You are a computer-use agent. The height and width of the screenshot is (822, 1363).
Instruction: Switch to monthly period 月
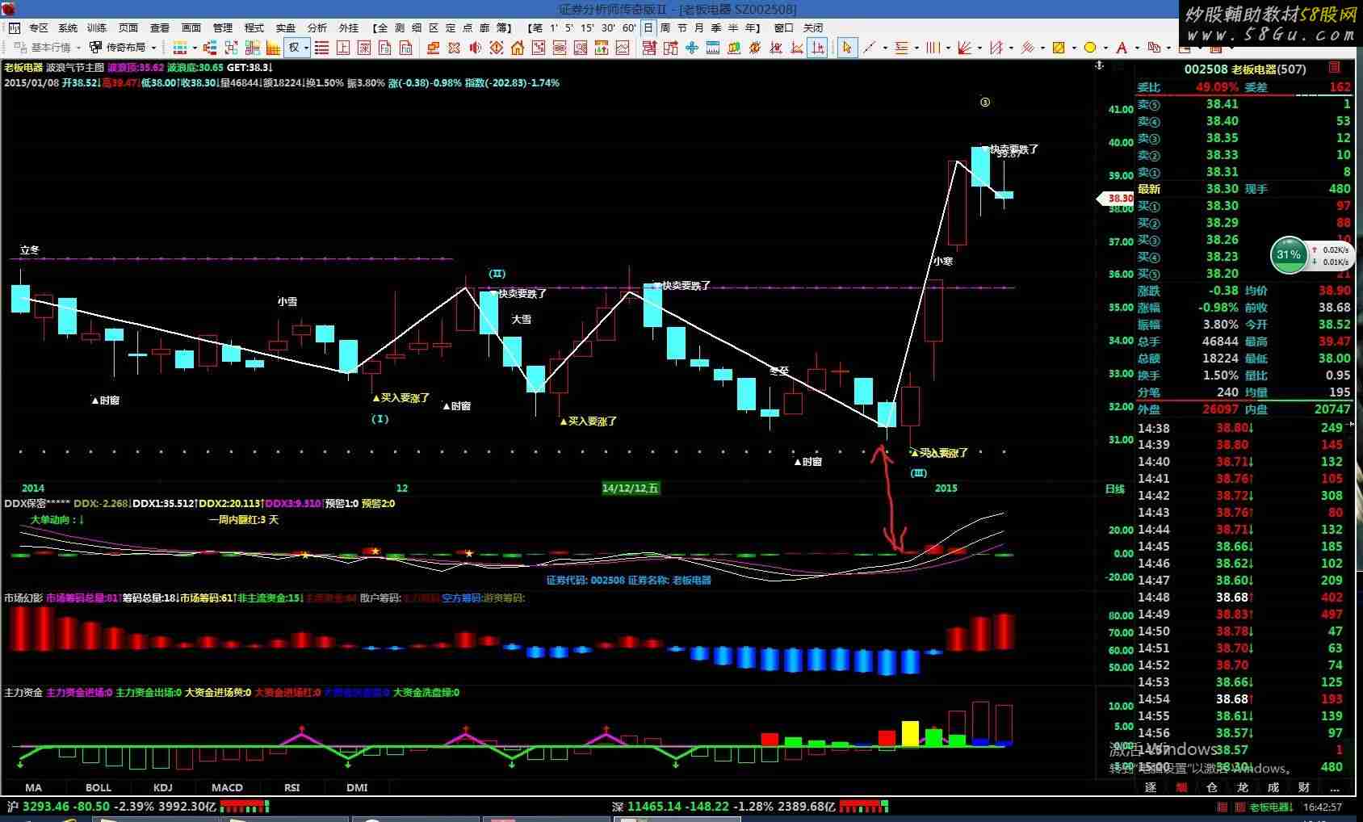coord(698,27)
